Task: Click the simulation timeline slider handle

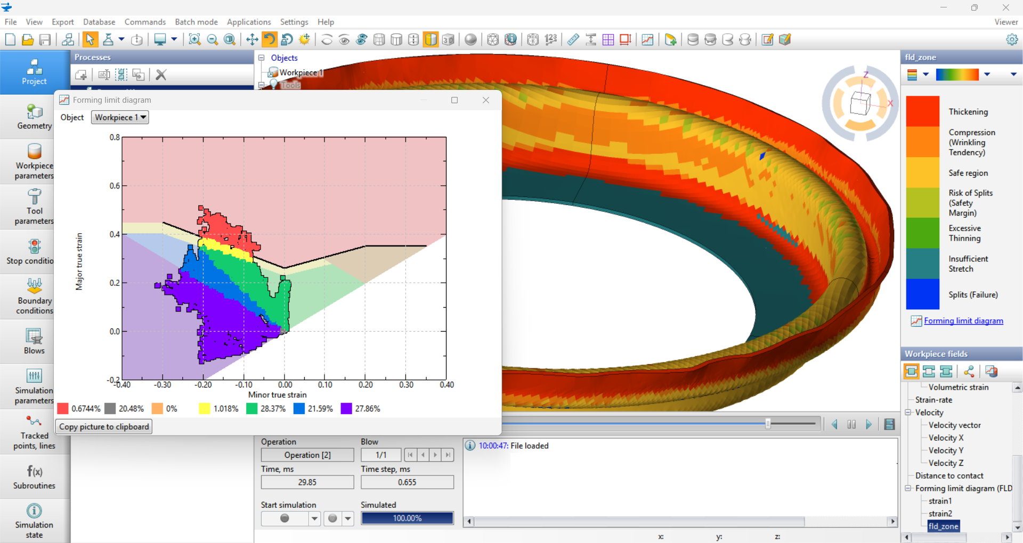Action: click(x=768, y=424)
